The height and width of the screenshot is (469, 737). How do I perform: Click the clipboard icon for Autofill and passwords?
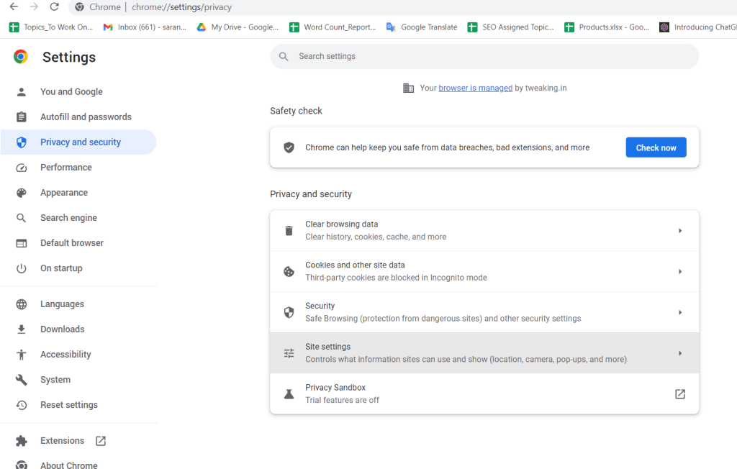tap(21, 117)
